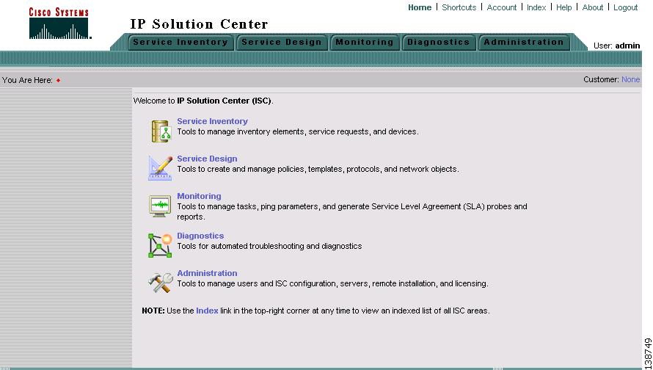Open the Administration tab
Image resolution: width=653 pixels, height=370 pixels.
point(523,42)
